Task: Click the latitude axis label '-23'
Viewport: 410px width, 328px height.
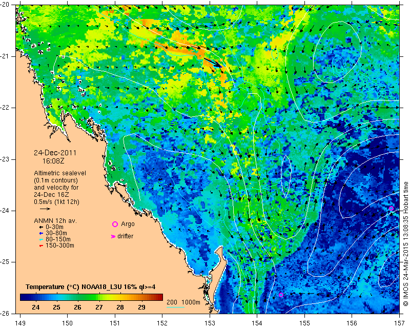Action: pos(5,159)
